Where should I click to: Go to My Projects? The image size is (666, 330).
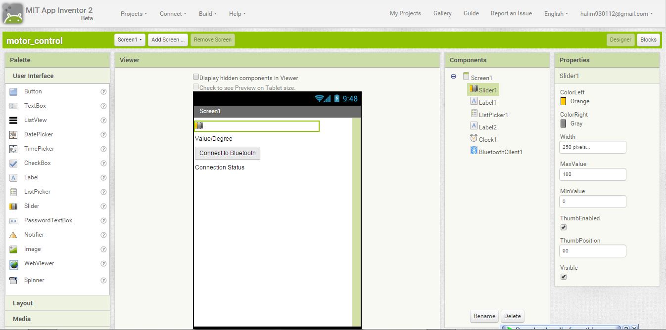[405, 13]
